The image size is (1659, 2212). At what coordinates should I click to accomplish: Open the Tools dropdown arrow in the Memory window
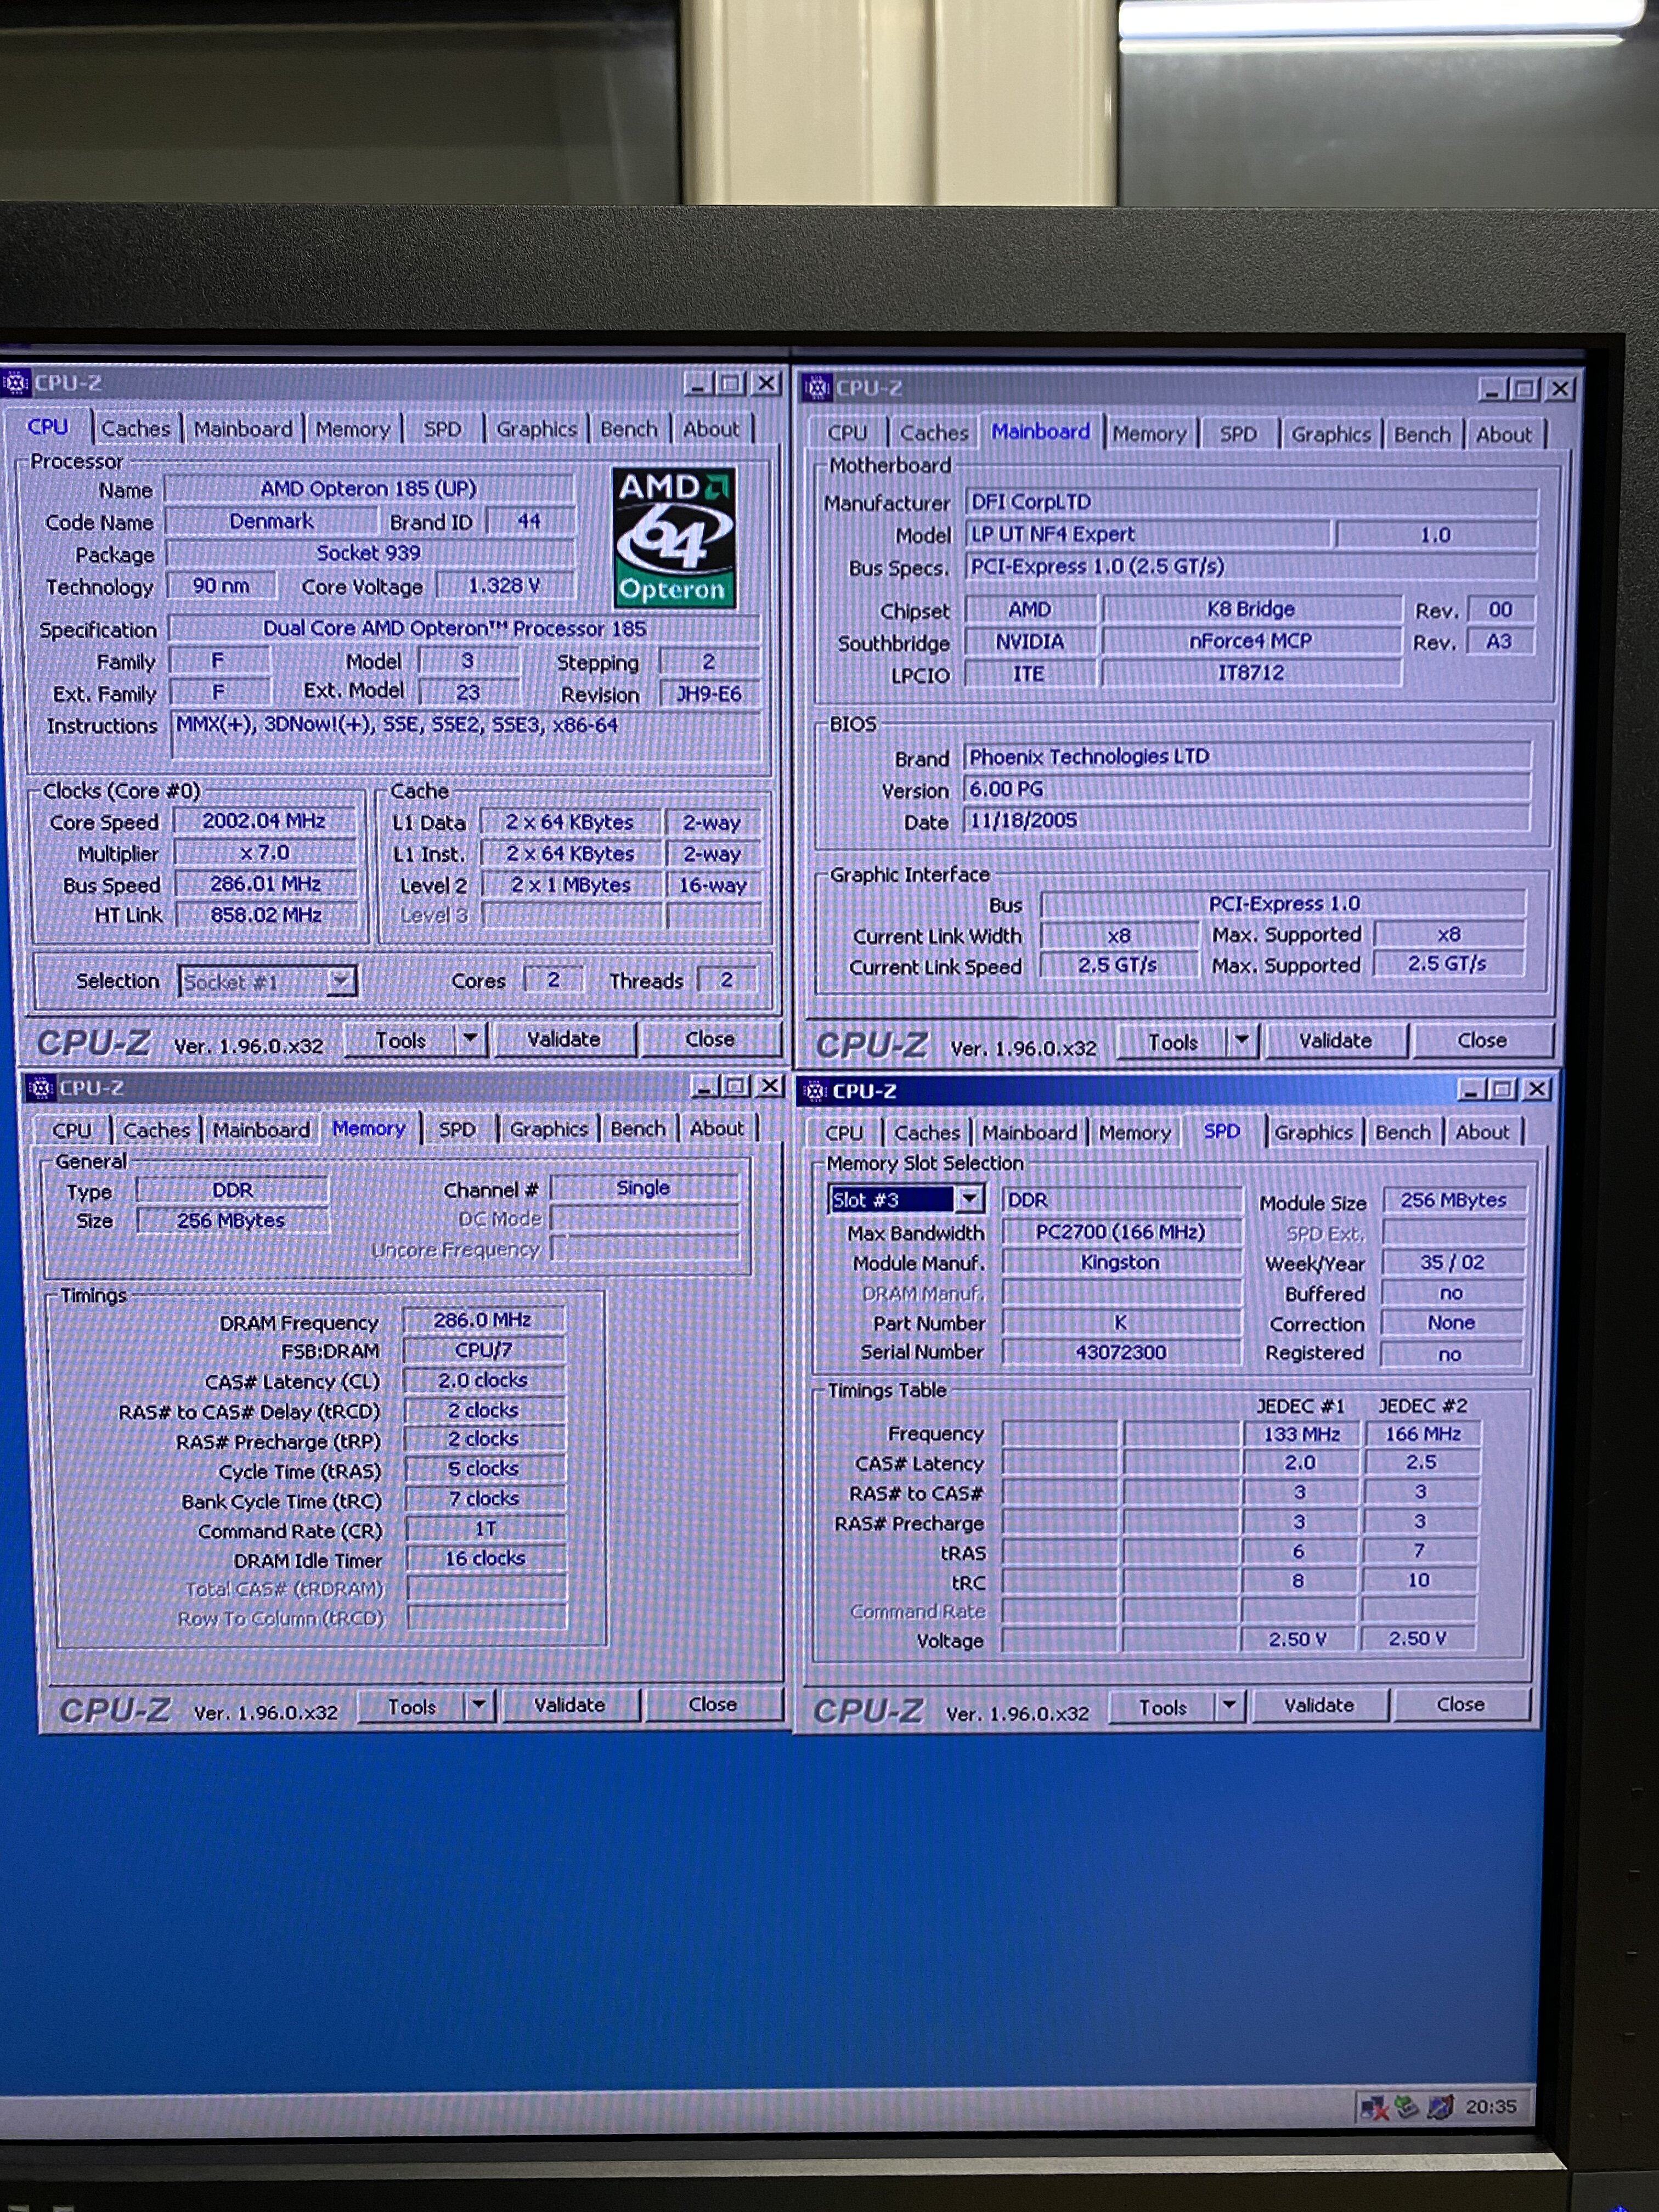coord(479,1704)
